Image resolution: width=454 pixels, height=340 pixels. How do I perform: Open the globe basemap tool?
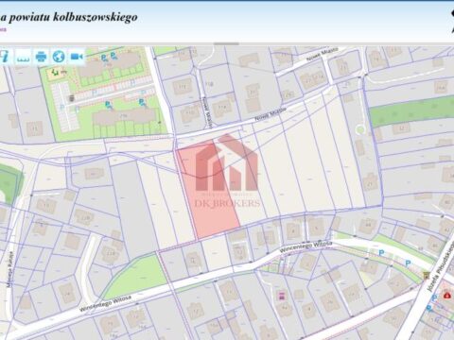pyautogui.click(x=59, y=57)
